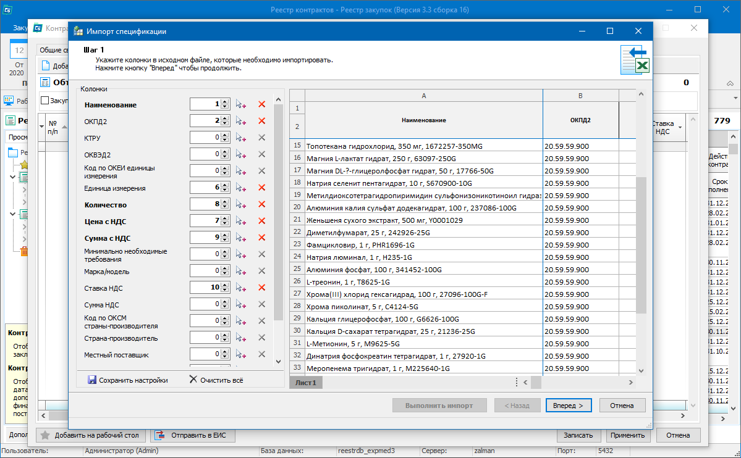This screenshot has width=741, height=458.
Task: Set the ОКПД2 column number field
Action: tap(206, 120)
